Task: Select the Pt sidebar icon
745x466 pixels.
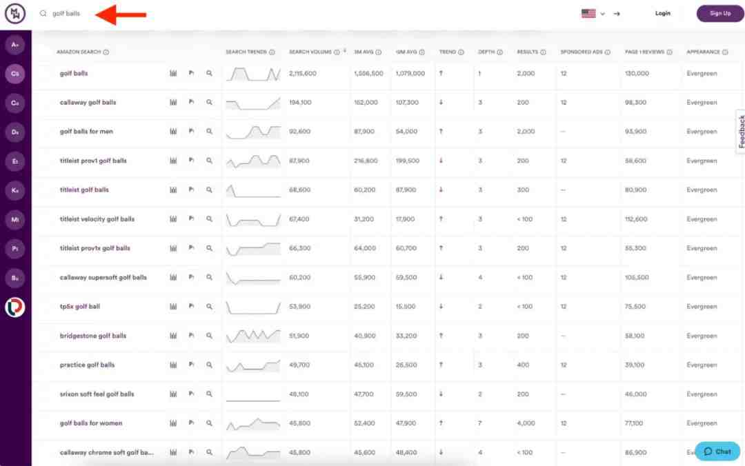Action: tap(15, 249)
